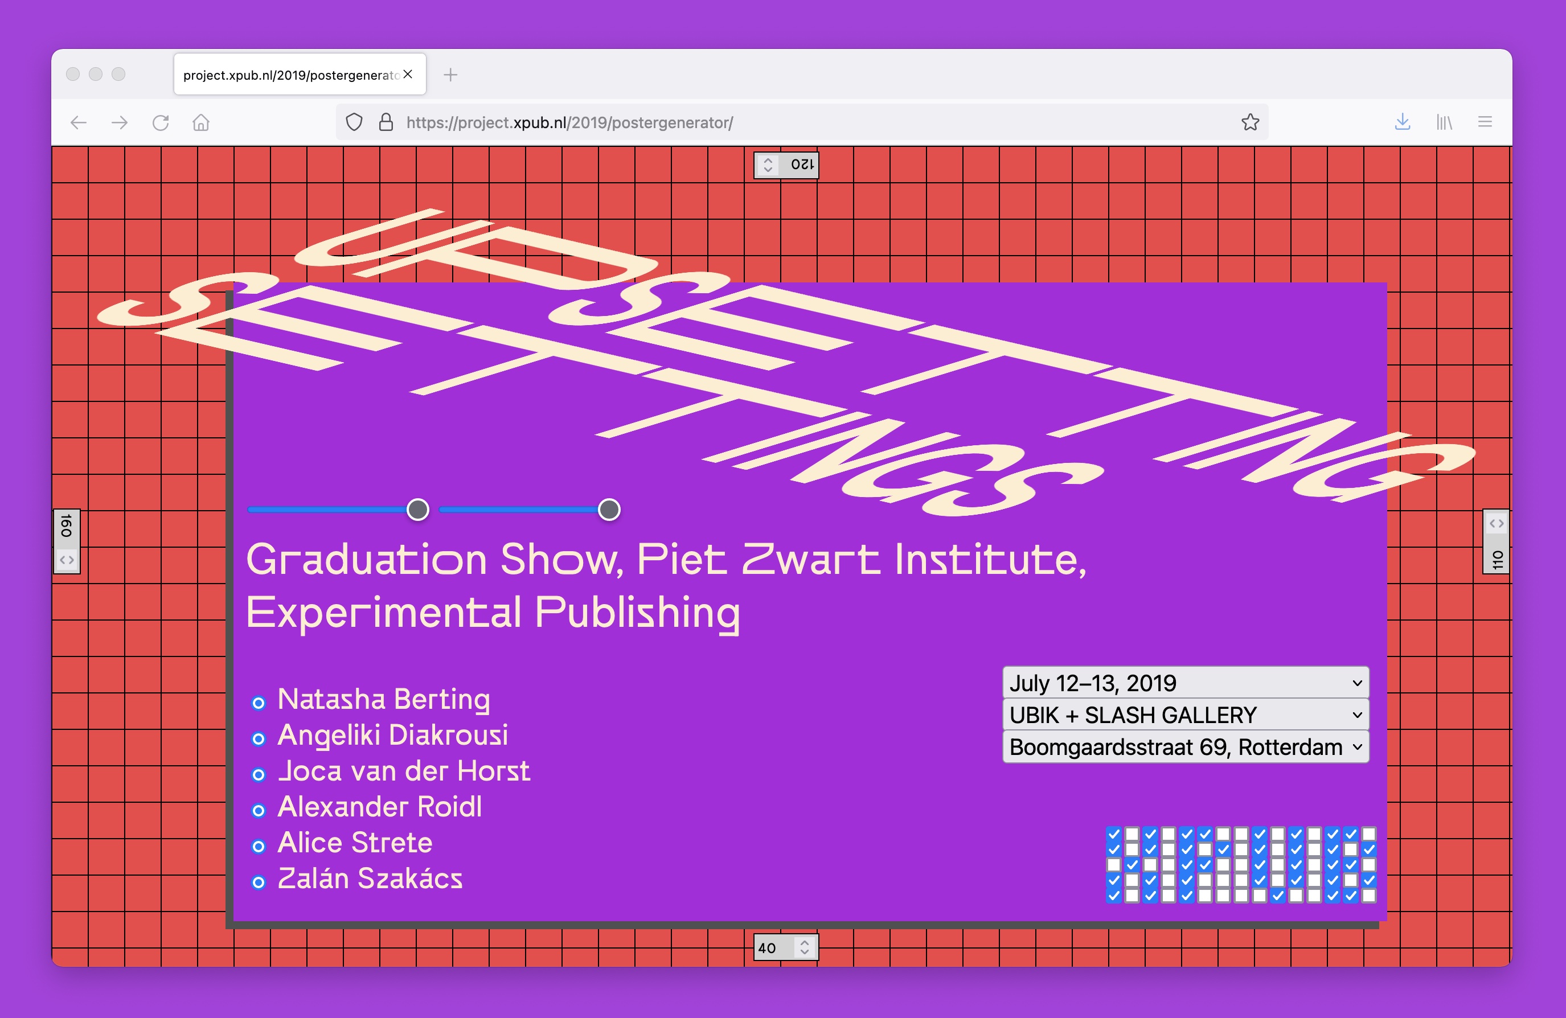Viewport: 1566px width, 1018px height.
Task: Select the Natasha Berting radio button
Action: [x=259, y=703]
